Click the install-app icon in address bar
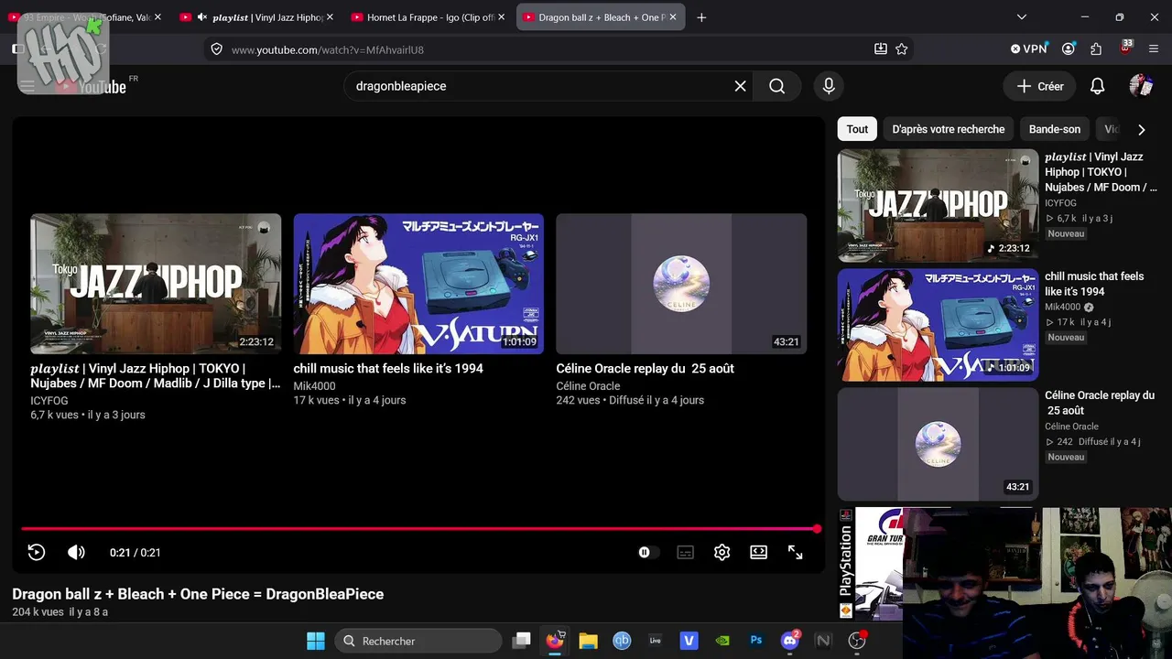 coord(881,49)
